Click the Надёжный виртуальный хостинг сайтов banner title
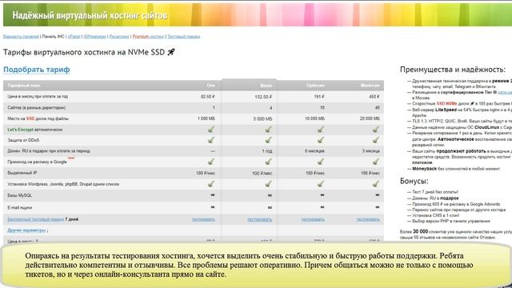Viewport: 512px width, 288px height. point(90,15)
